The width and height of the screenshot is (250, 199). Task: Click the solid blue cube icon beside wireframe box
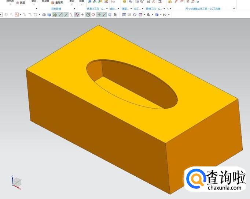49,15
